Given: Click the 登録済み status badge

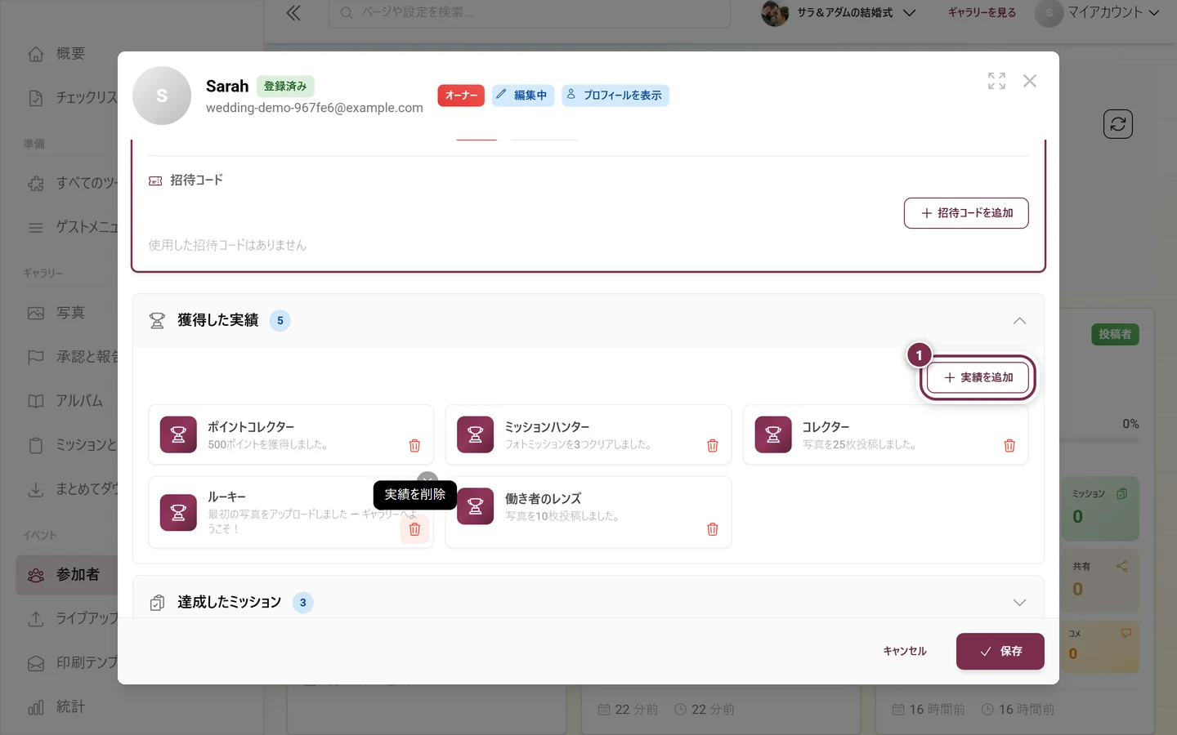Looking at the screenshot, I should click(x=285, y=86).
